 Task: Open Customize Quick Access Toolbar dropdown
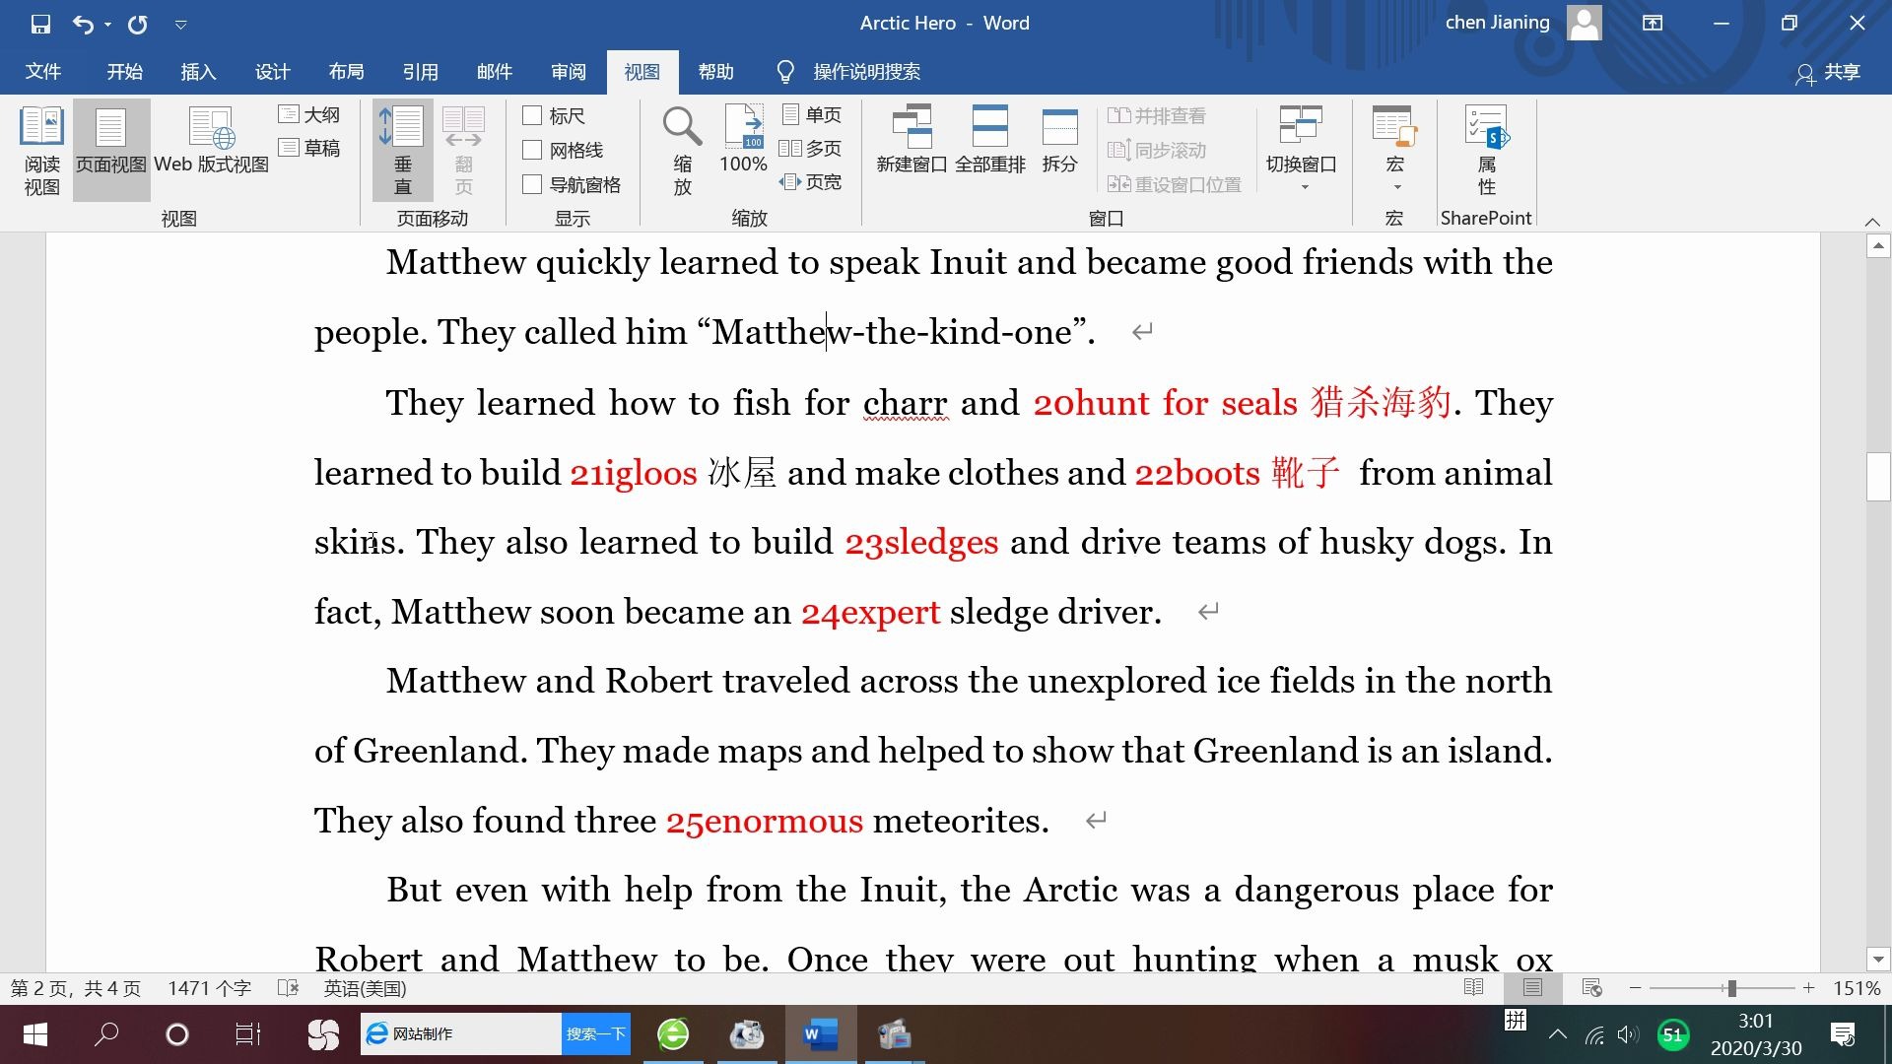click(x=180, y=25)
